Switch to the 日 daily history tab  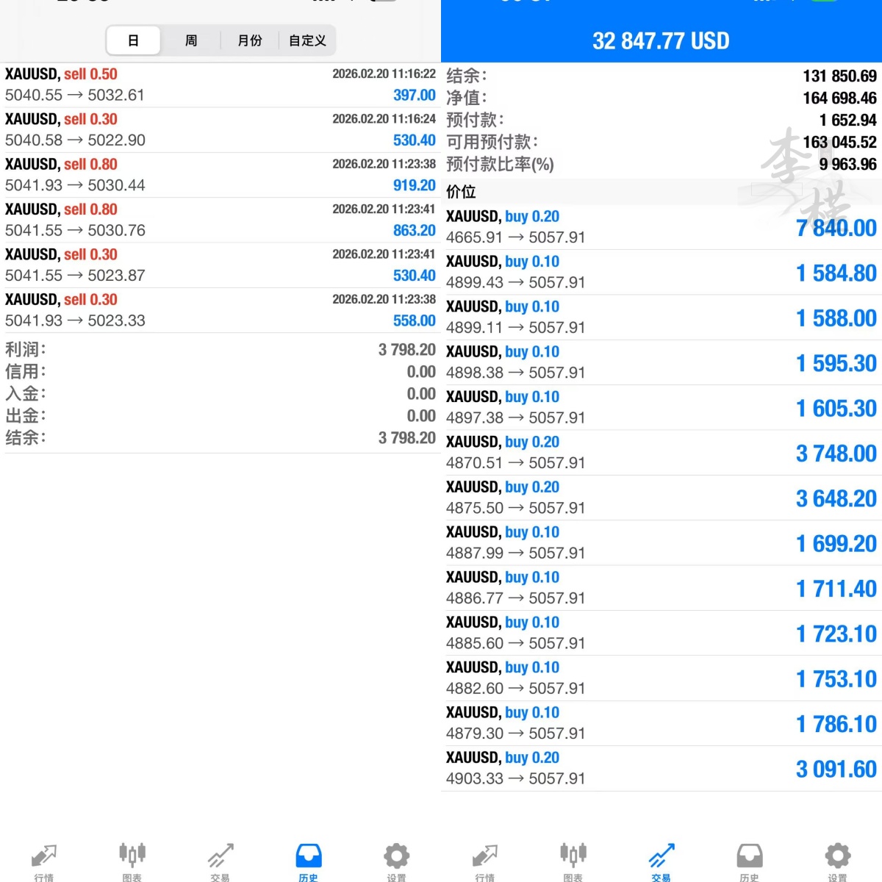point(133,40)
